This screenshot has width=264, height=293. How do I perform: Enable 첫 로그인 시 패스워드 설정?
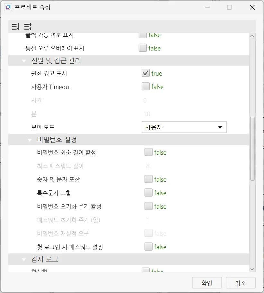[148, 247]
